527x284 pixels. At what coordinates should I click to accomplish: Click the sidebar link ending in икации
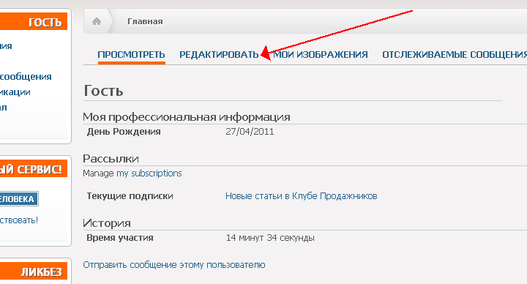(15, 92)
